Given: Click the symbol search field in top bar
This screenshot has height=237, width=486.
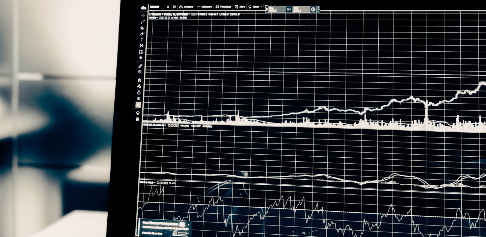Looking at the screenshot, I should 155,7.
